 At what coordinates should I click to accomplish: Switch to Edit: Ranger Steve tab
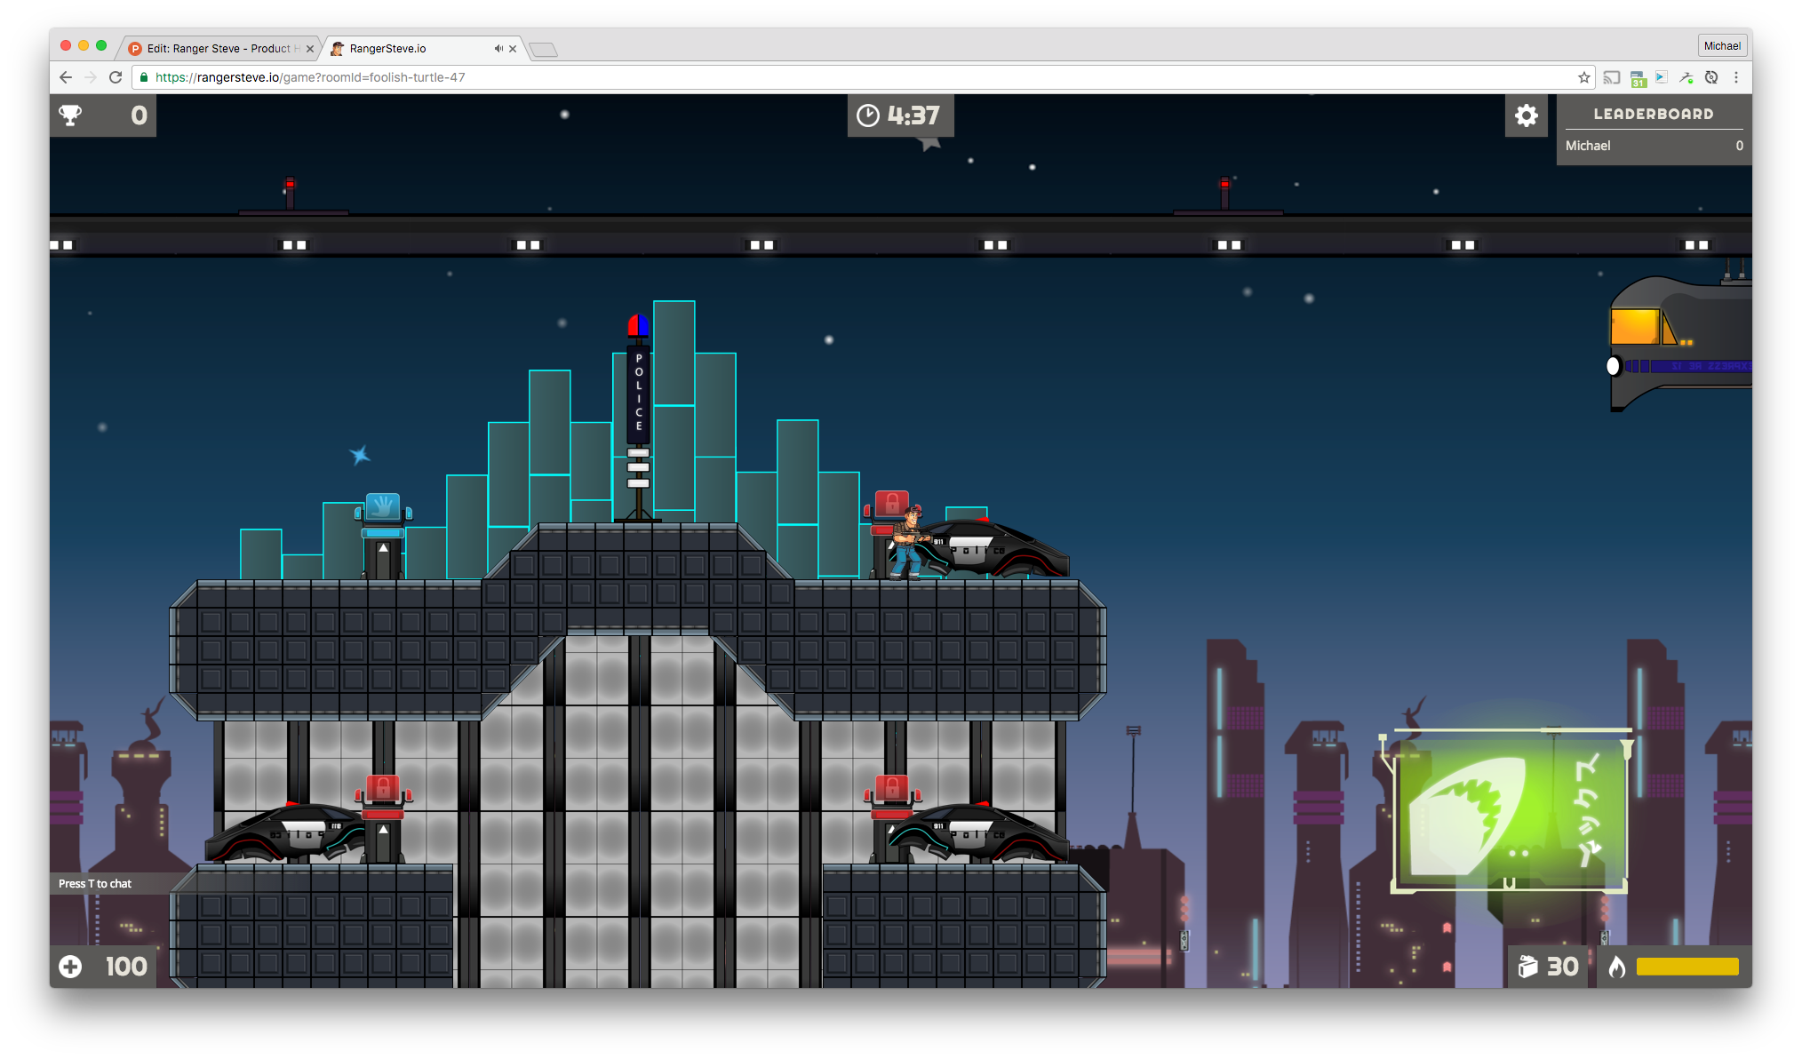pos(218,49)
